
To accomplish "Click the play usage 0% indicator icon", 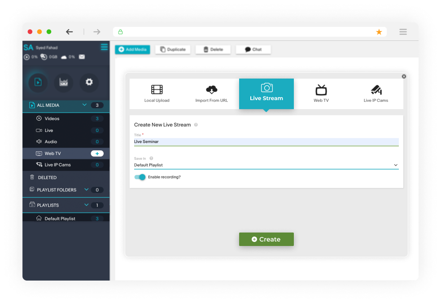I will click(x=27, y=57).
